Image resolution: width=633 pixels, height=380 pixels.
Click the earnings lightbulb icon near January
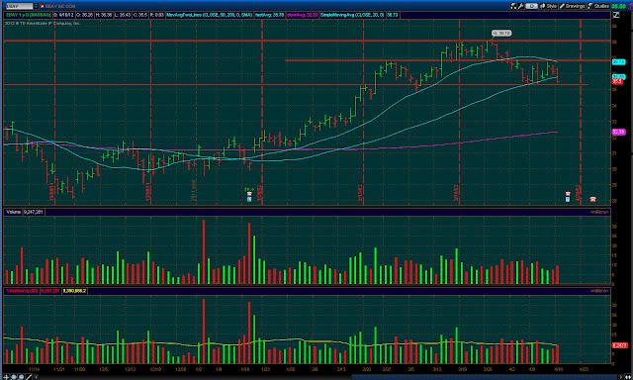pos(249,200)
